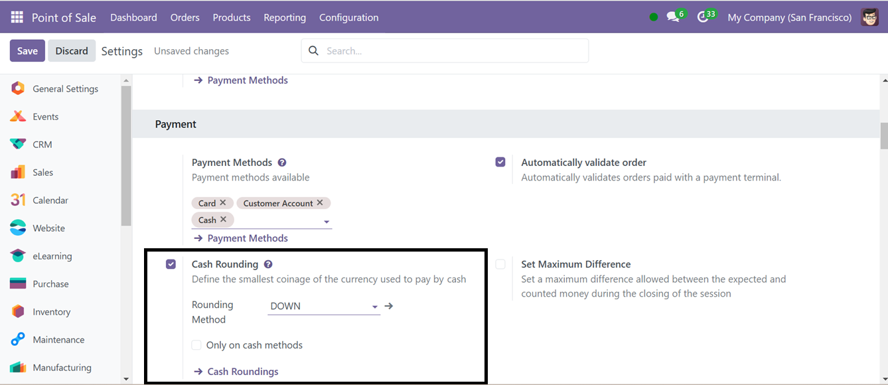
Task: Click the Inventory app icon in sidebar
Action: (x=18, y=311)
